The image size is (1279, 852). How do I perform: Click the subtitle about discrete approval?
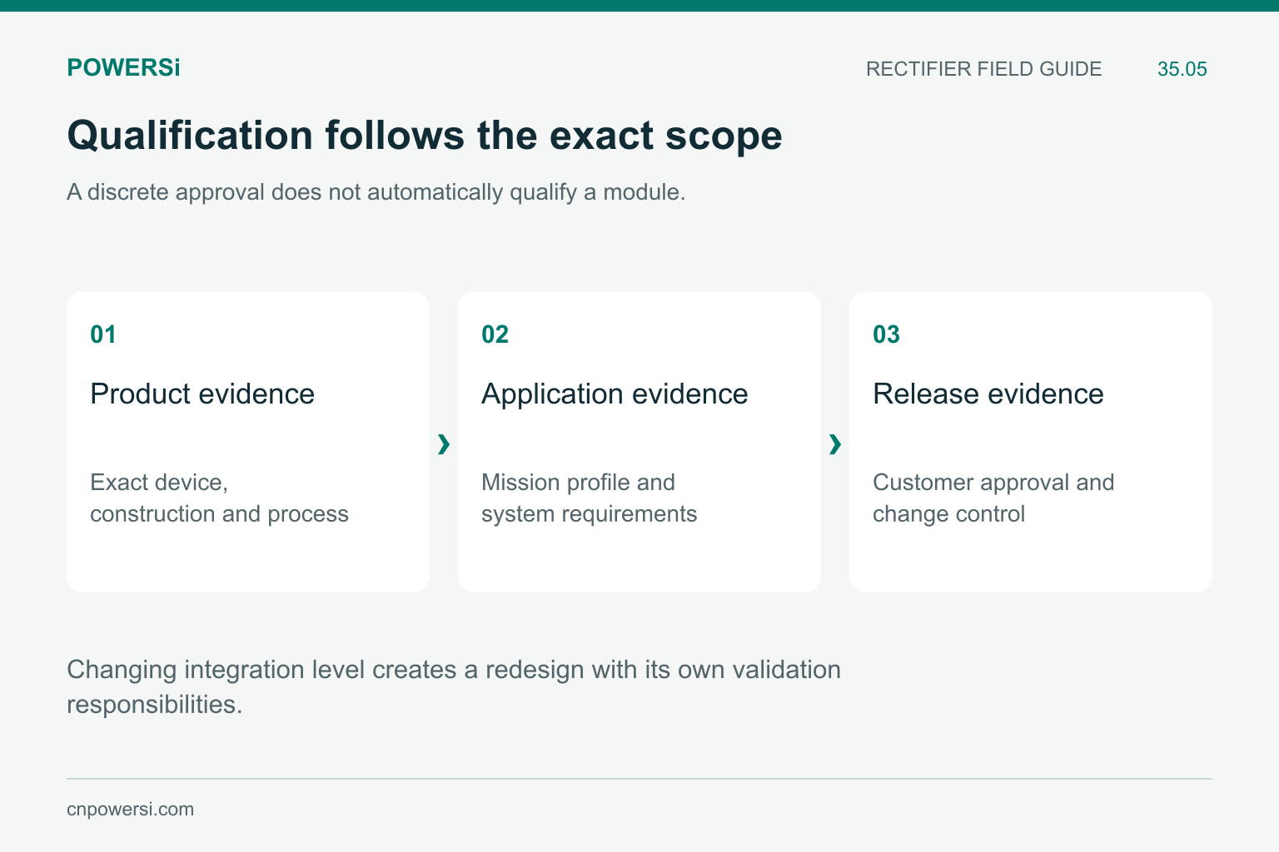(376, 192)
